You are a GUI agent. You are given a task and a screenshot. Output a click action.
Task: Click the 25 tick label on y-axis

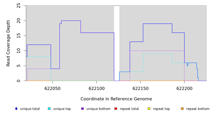tap(18, 6)
